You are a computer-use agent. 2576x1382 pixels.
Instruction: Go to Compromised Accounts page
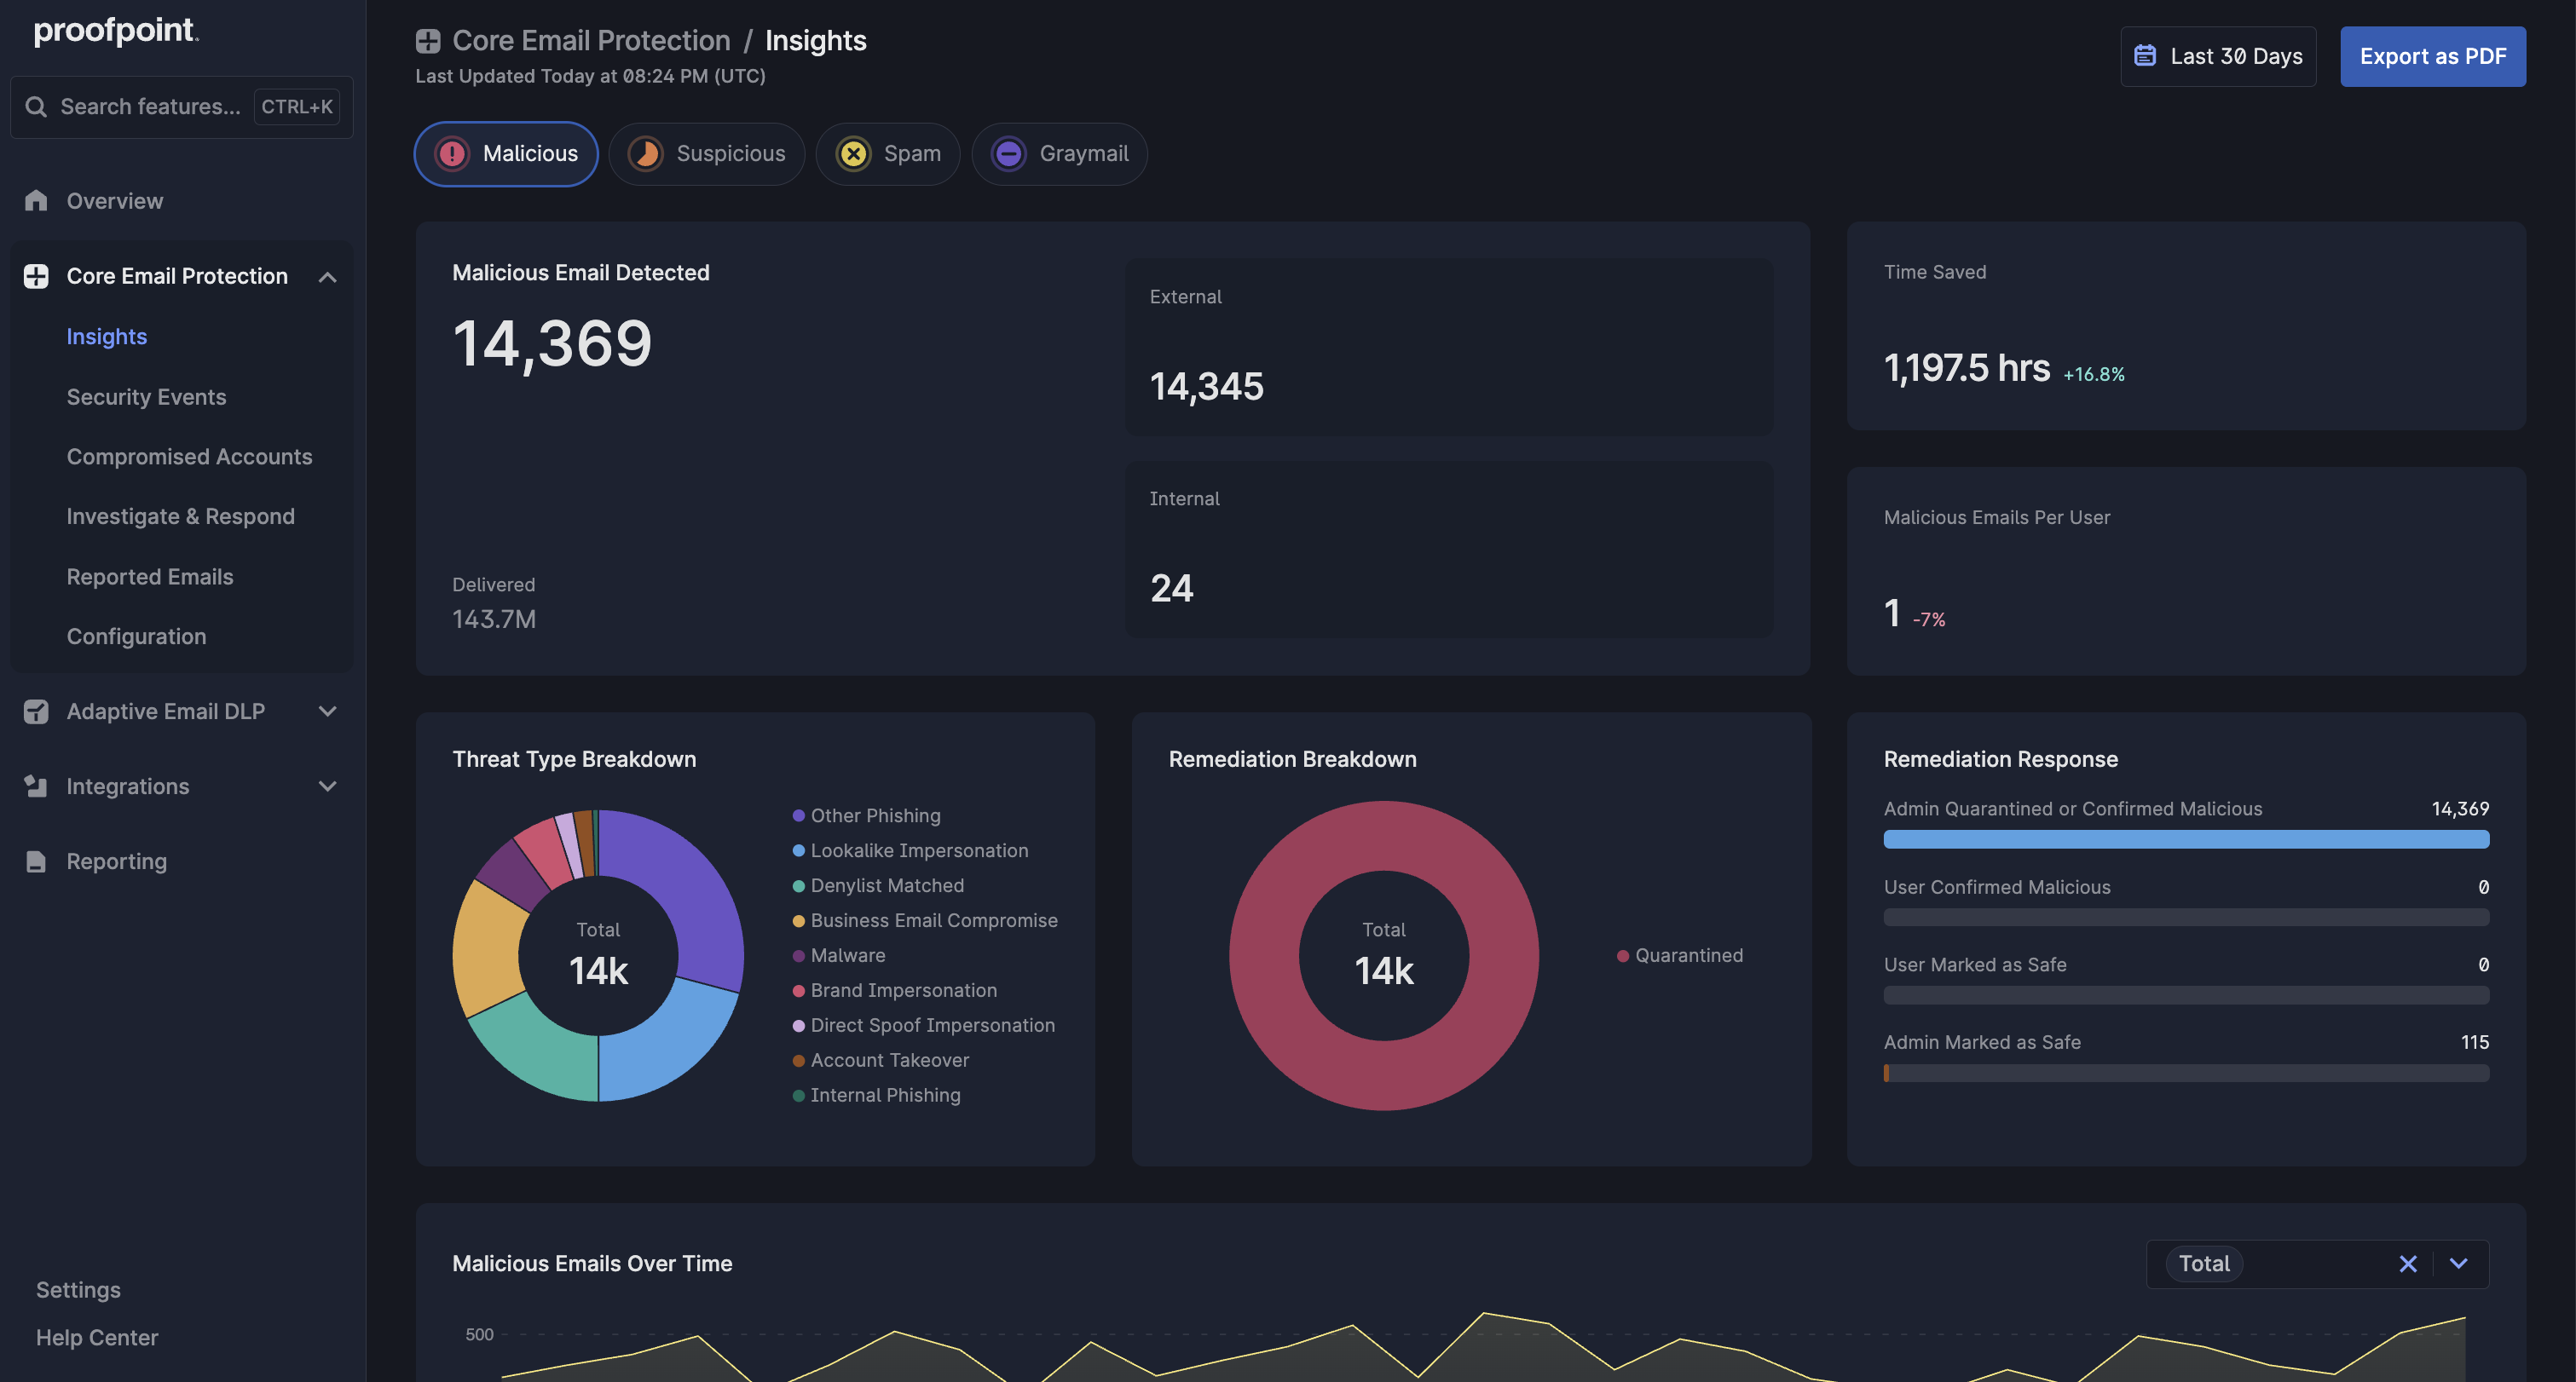189,457
